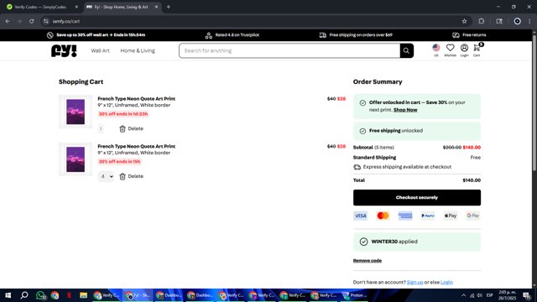Screen dimensions: 537x302
Task: Delete the first French Type Neon print
Action: (x=132, y=128)
